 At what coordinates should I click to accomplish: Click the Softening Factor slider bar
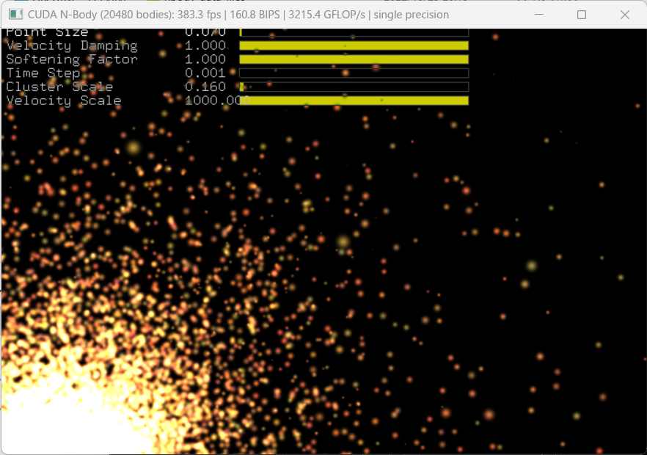click(x=354, y=59)
